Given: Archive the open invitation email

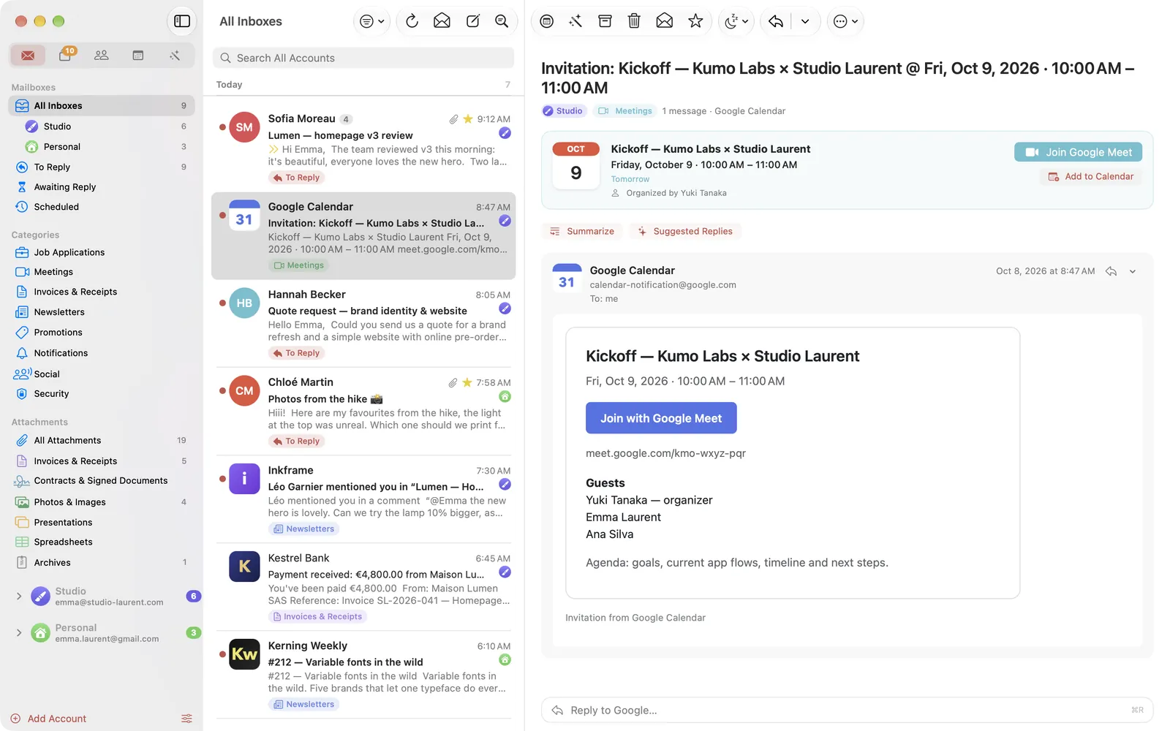Looking at the screenshot, I should pyautogui.click(x=605, y=21).
